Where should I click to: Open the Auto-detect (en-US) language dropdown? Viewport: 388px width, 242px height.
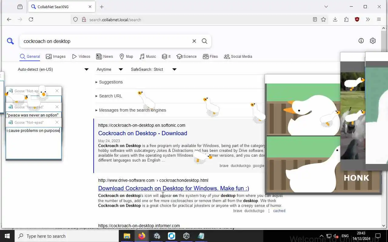(x=53, y=69)
